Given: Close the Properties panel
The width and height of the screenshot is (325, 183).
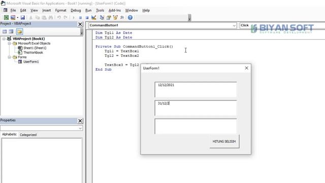Looking at the screenshot, I should click(x=80, y=121).
